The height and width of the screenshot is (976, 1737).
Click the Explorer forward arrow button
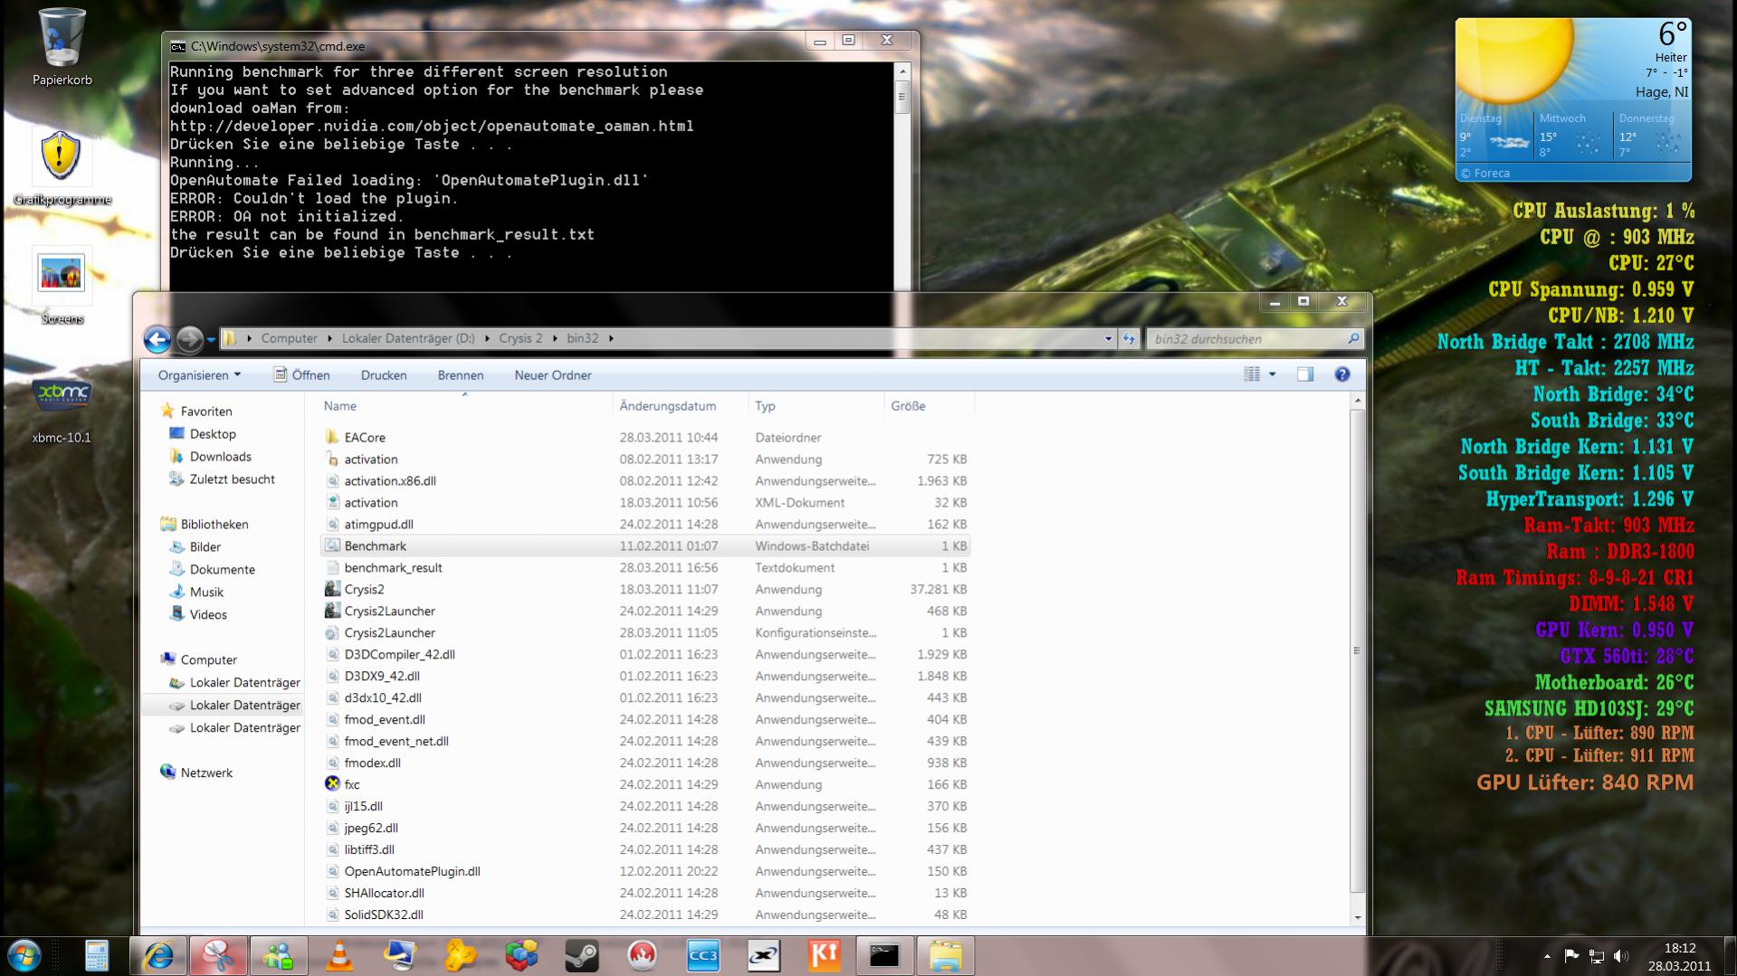pyautogui.click(x=189, y=339)
